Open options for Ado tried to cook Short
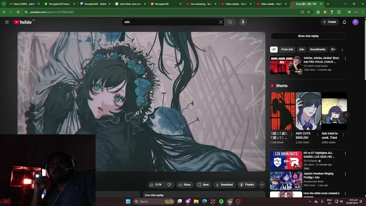 point(343,135)
